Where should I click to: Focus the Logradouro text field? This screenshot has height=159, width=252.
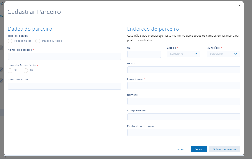(184, 86)
